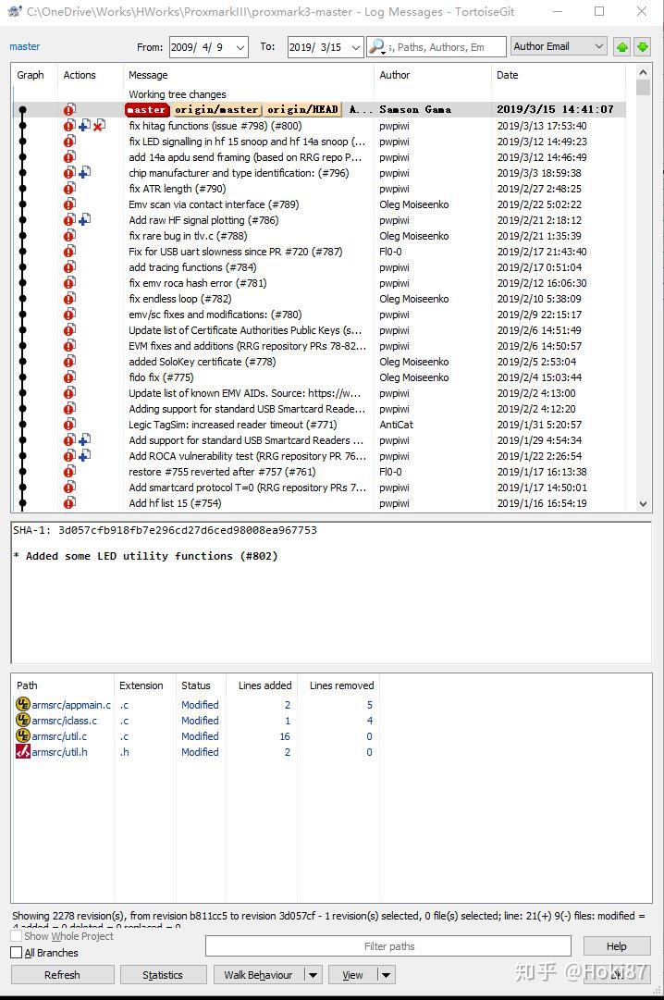Click the Lines added column header

pos(264,685)
